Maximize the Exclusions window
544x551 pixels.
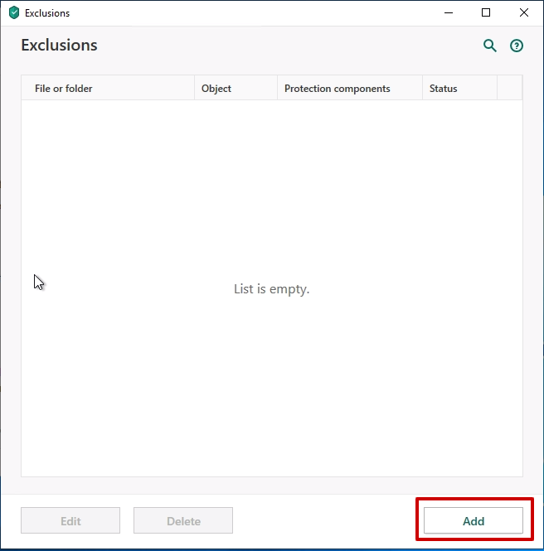[486, 13]
